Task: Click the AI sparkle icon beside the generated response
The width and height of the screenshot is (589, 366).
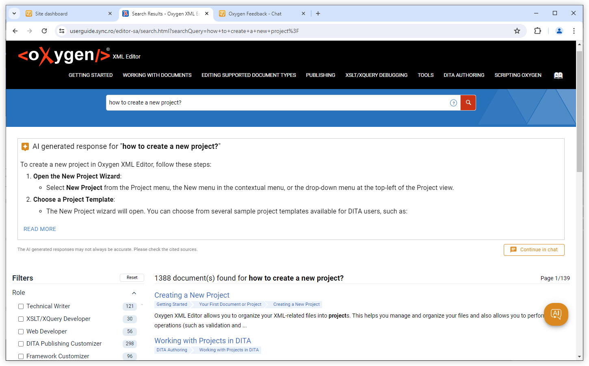Action: click(25, 146)
